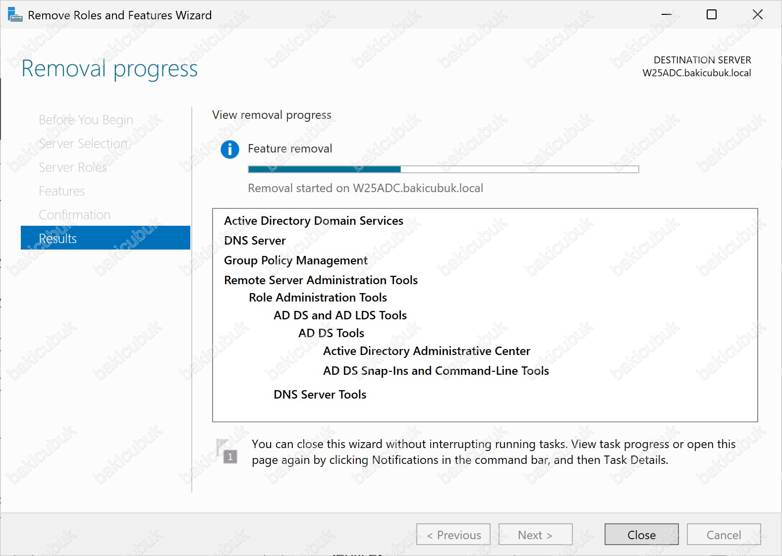Click the feature removal progress bar
Viewport: 782px width, 556px height.
pyautogui.click(x=444, y=169)
